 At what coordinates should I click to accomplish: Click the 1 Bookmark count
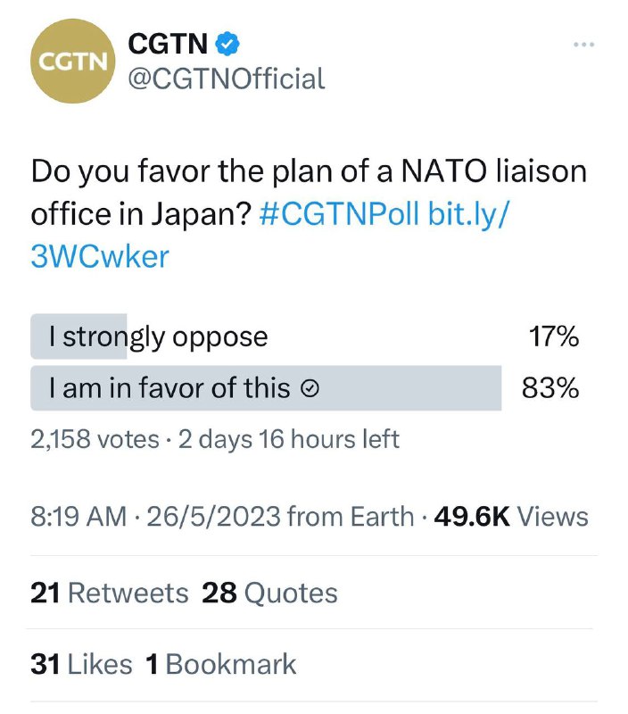point(219,664)
